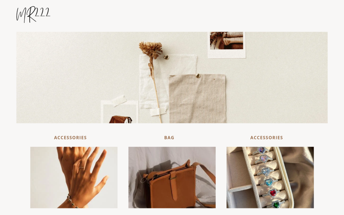
Task: Open the right ACCESSORIES category link
Action: [x=267, y=138]
